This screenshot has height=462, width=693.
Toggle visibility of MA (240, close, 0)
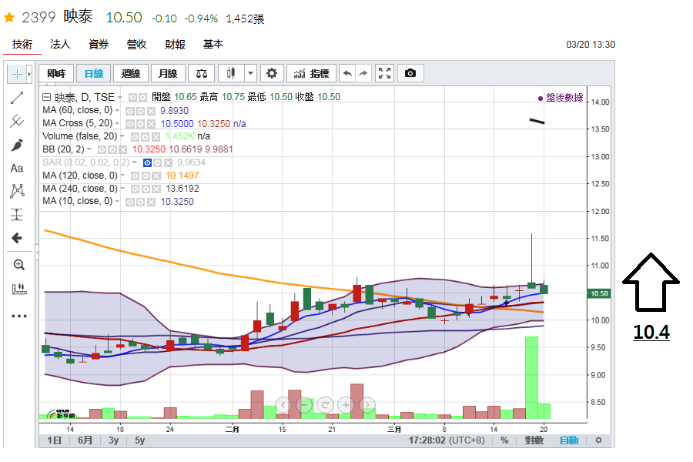(x=136, y=189)
